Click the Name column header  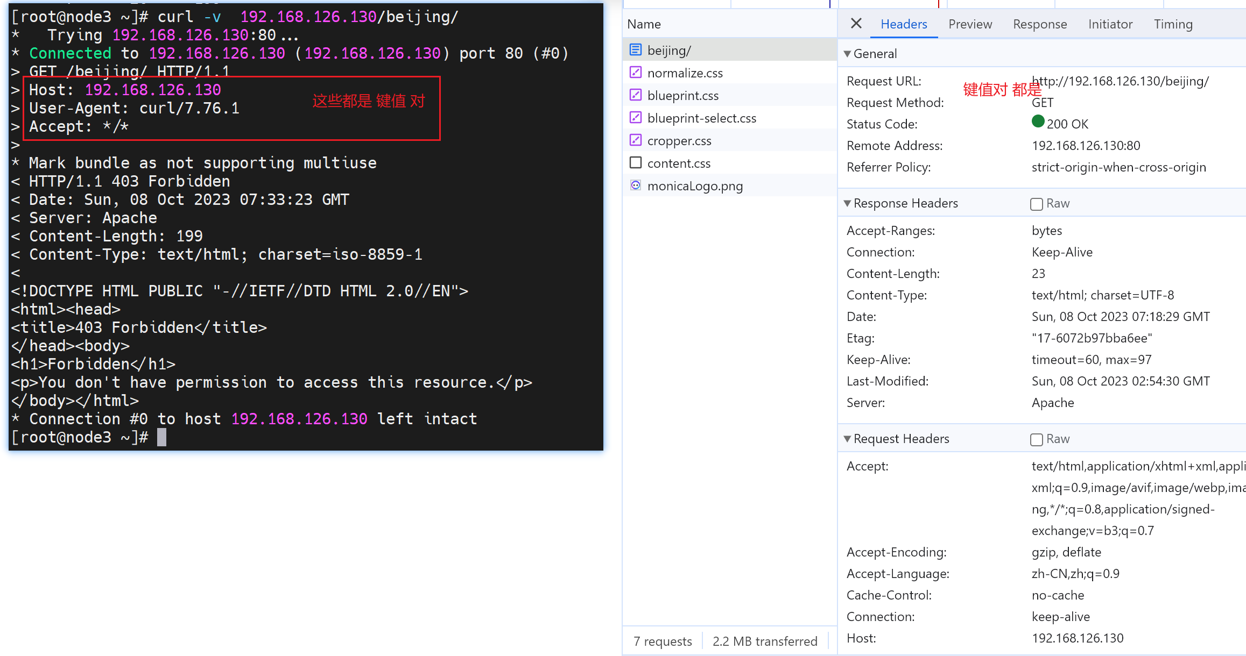coord(644,24)
